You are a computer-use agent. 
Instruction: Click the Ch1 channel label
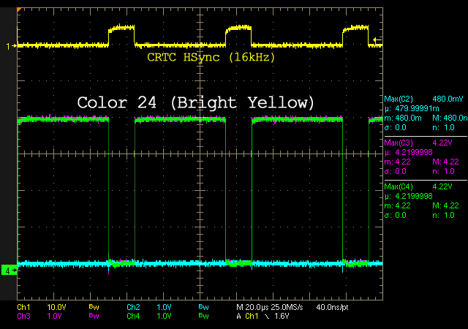(23, 307)
